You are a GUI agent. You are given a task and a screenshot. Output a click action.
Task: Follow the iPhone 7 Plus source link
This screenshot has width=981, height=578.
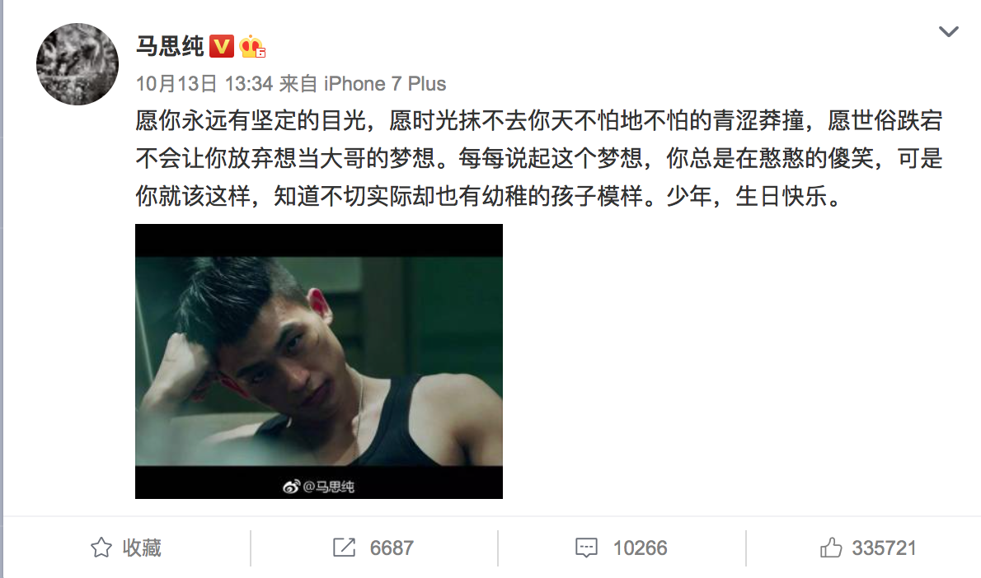385,84
